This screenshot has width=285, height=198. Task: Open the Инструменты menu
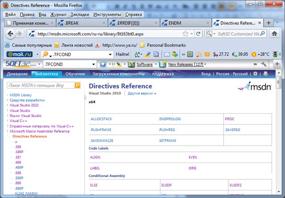107,14
